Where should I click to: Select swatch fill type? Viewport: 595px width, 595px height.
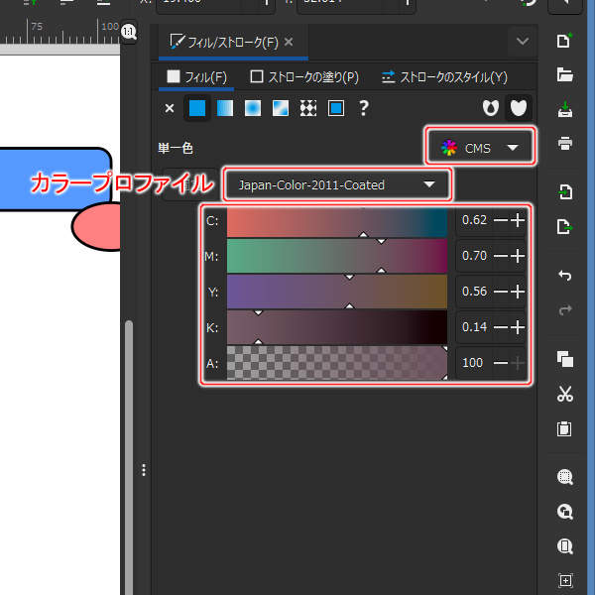coord(336,108)
